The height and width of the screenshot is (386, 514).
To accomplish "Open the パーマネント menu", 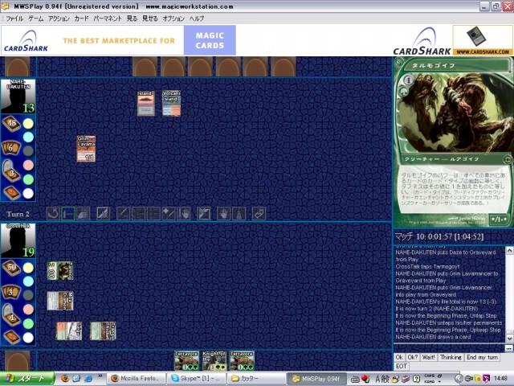I will point(108,18).
